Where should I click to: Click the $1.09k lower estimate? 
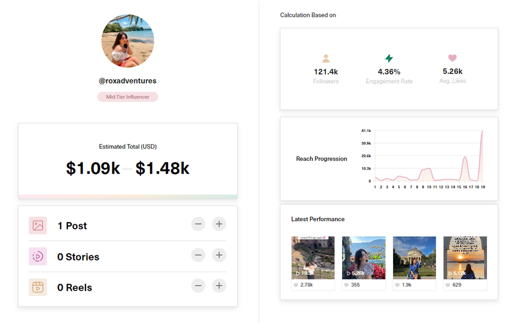[x=93, y=168]
